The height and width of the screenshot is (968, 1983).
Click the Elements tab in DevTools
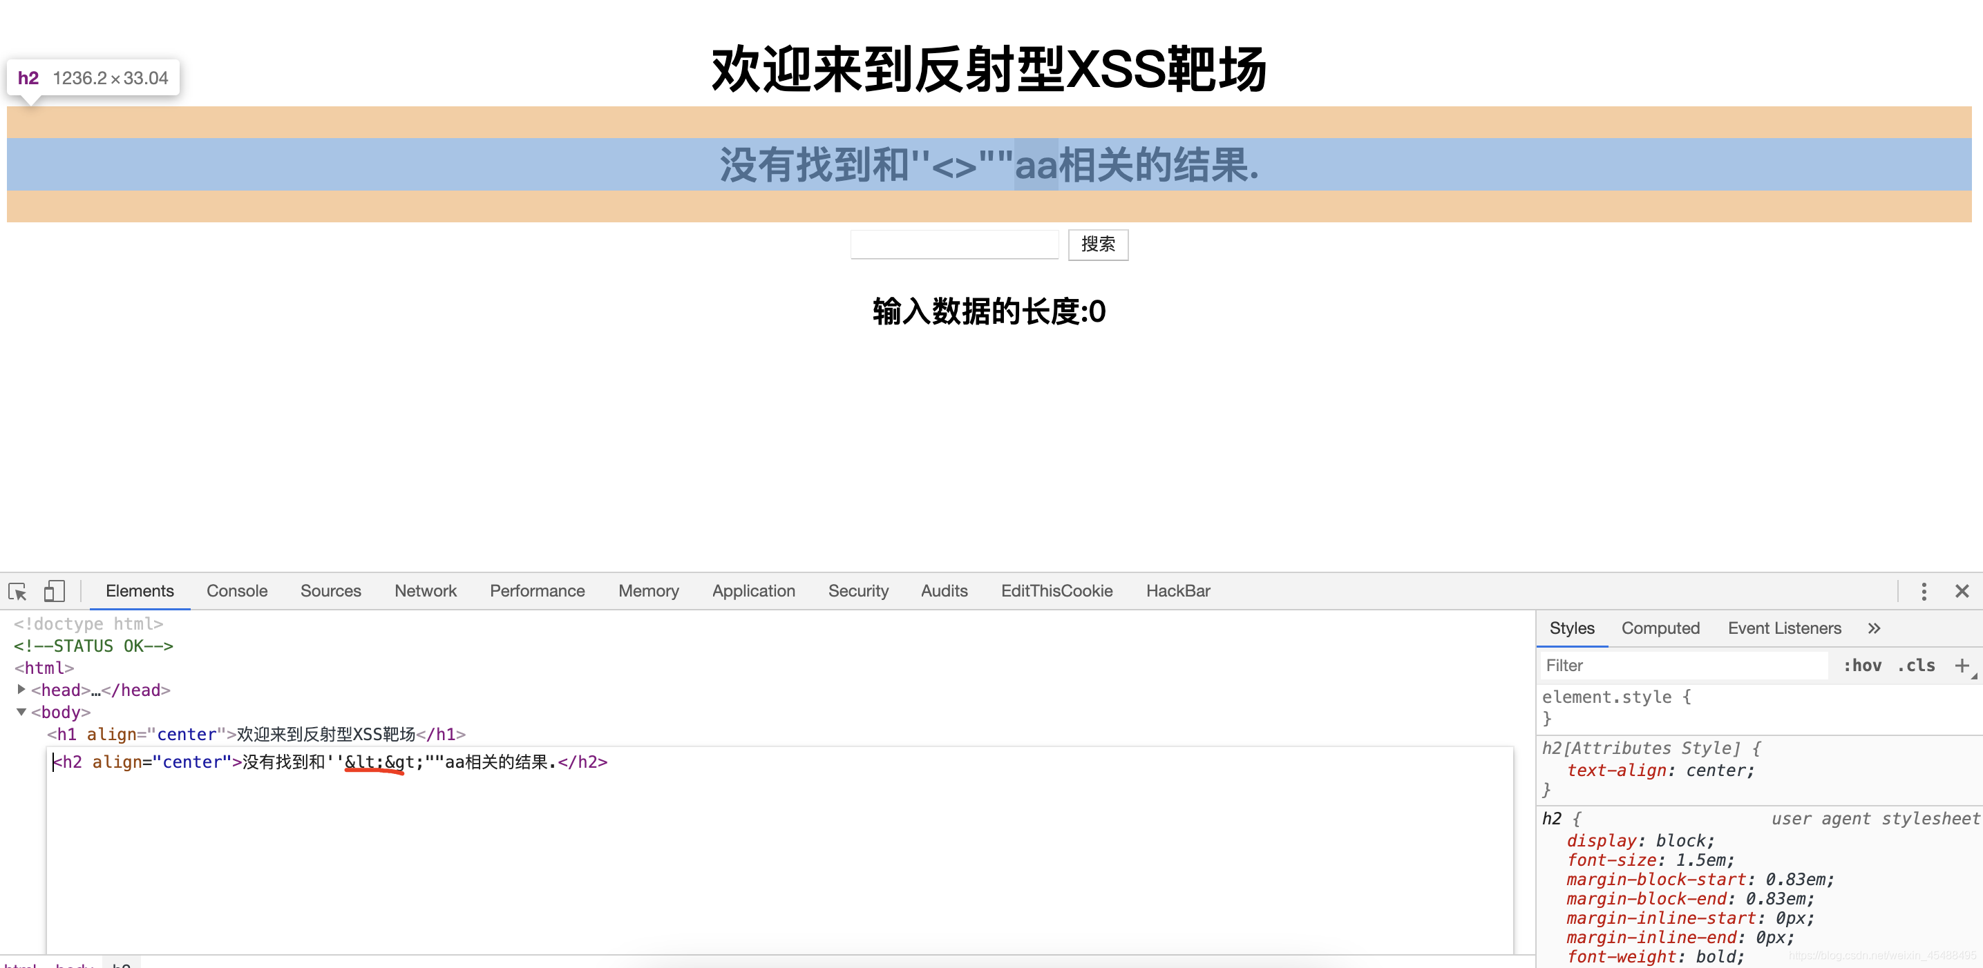point(139,592)
